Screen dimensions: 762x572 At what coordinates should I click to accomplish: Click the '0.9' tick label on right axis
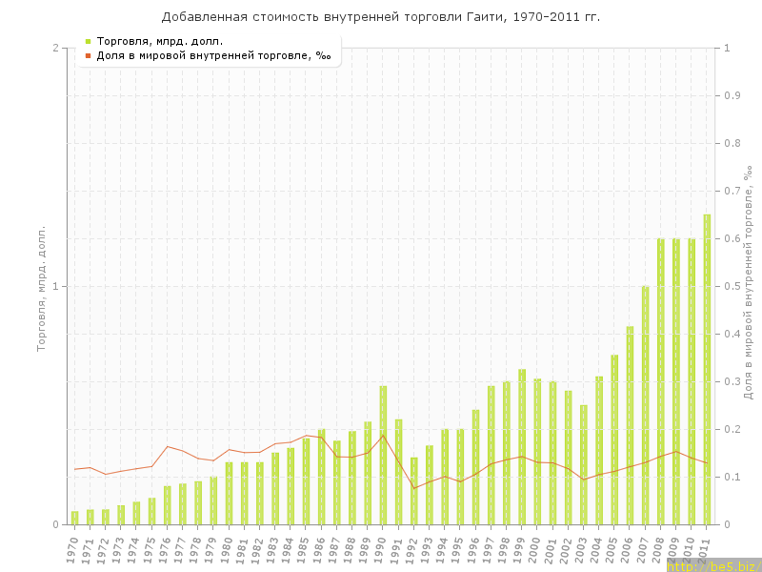pos(732,95)
